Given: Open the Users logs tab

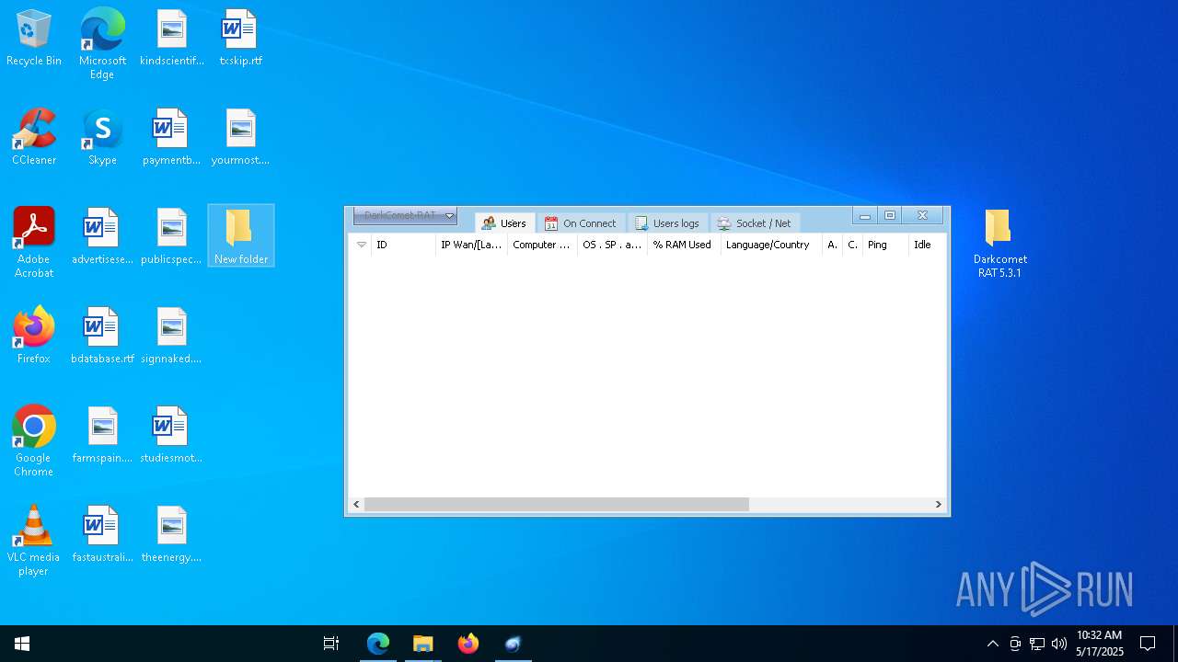Looking at the screenshot, I should point(667,223).
